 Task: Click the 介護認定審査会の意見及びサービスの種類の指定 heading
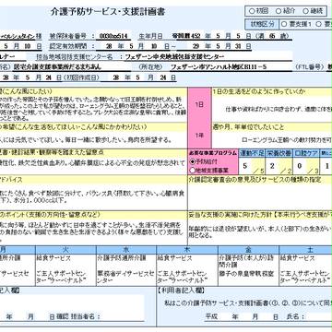(255, 180)
